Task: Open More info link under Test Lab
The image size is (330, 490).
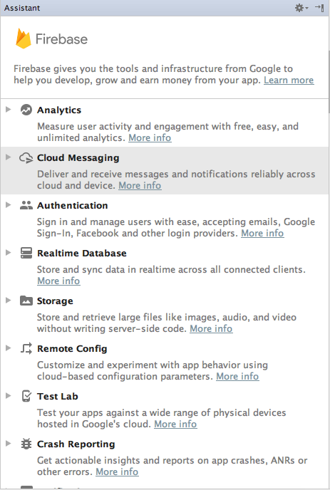Action: (175, 424)
